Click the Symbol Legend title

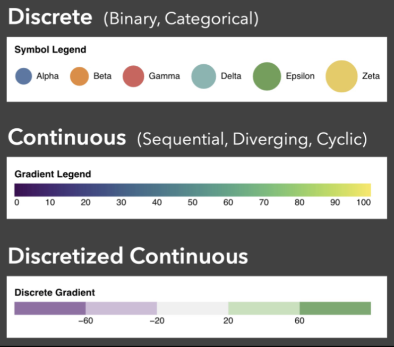50,49
